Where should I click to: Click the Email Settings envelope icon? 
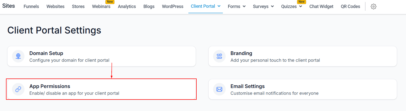(x=219, y=89)
